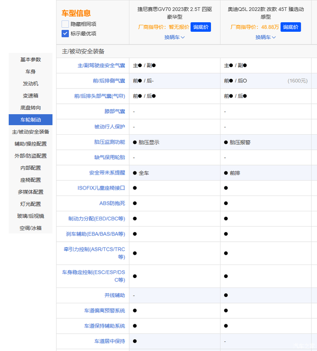Navigate to 座椅配置 in sidebar
The image size is (317, 351).
pos(30,180)
